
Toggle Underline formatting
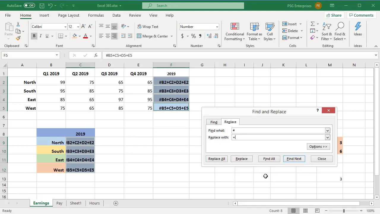pyautogui.click(x=47, y=36)
